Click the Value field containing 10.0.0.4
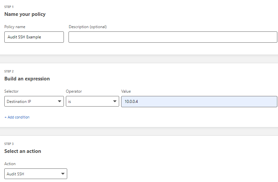Viewport: 278px width, 182px height. 199,102
